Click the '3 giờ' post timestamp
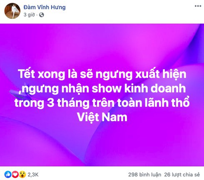This screenshot has width=204, height=180. click(29, 15)
